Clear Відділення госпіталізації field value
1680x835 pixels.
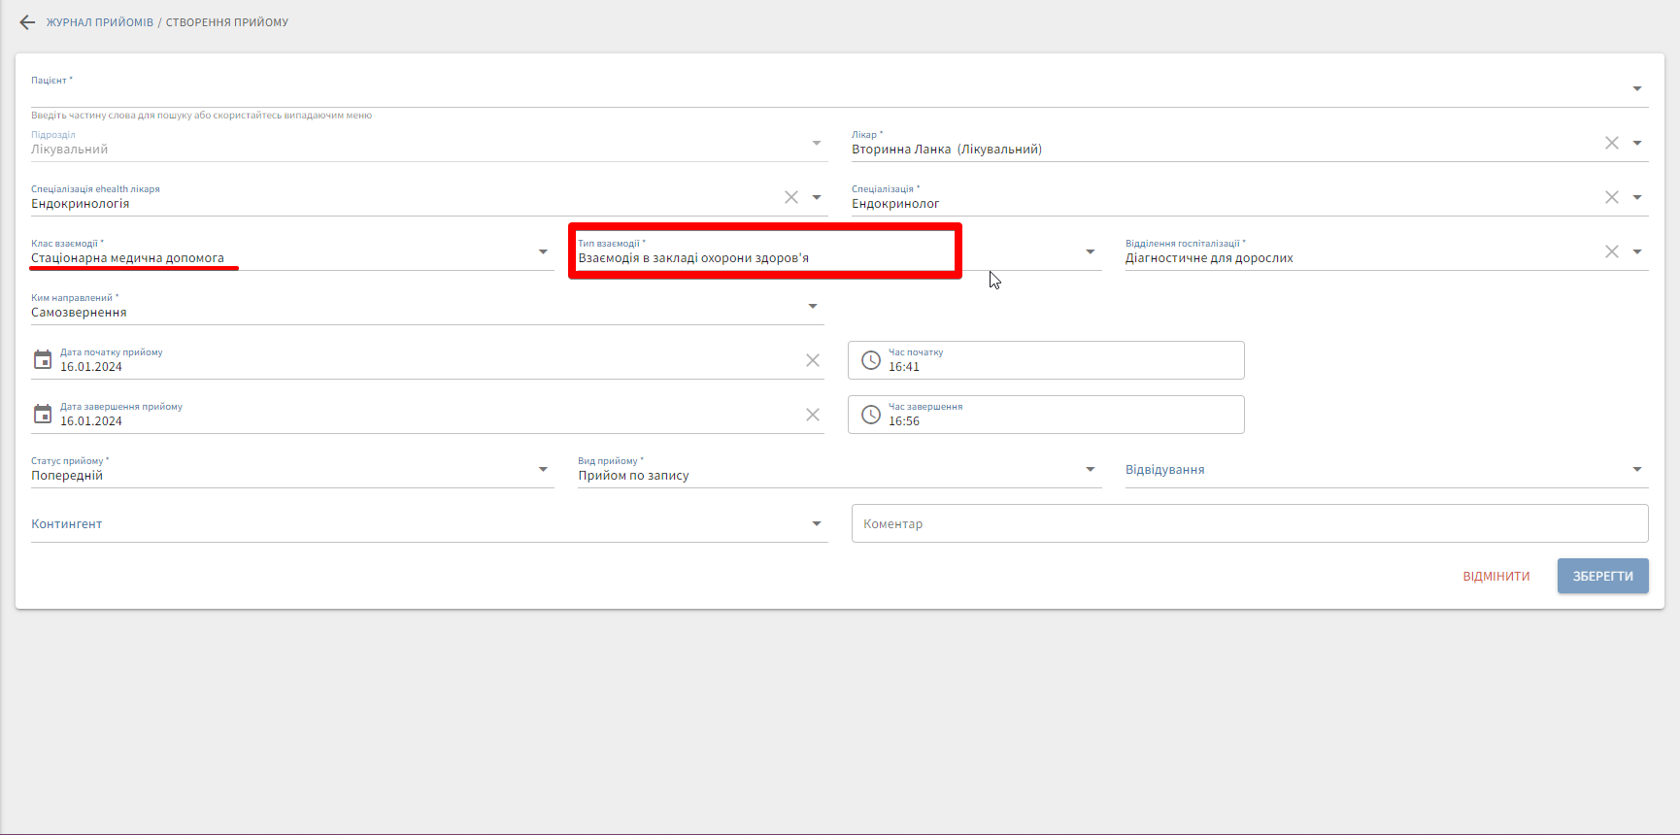click(1611, 251)
